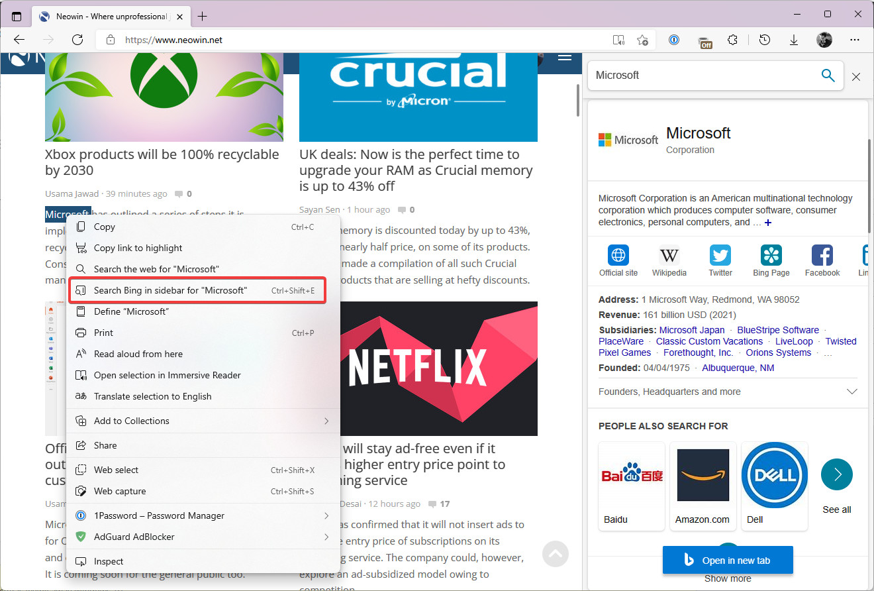This screenshot has width=874, height=591.
Task: Expand Founders, Headquarters and more
Action: click(x=851, y=392)
